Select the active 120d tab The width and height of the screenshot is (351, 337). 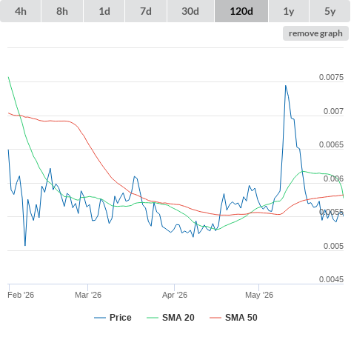point(241,11)
